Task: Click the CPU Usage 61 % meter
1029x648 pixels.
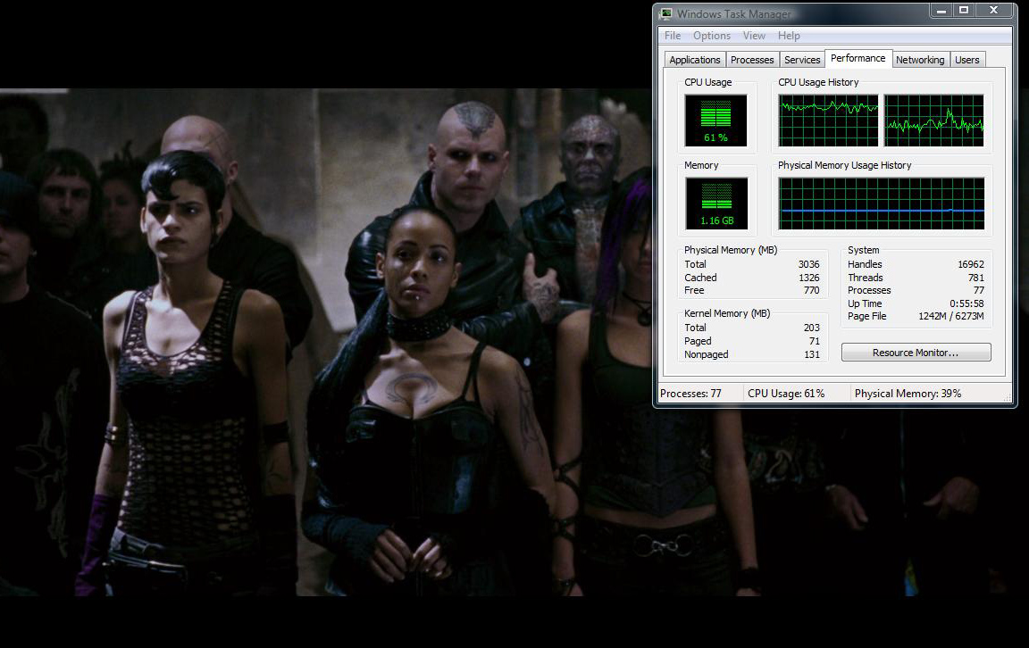Action: [x=715, y=120]
